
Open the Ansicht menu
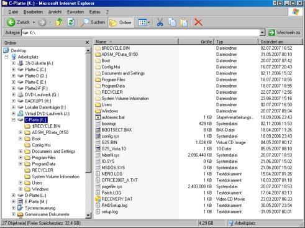(55, 12)
